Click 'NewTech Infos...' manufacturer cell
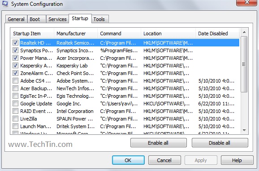 [75, 88]
